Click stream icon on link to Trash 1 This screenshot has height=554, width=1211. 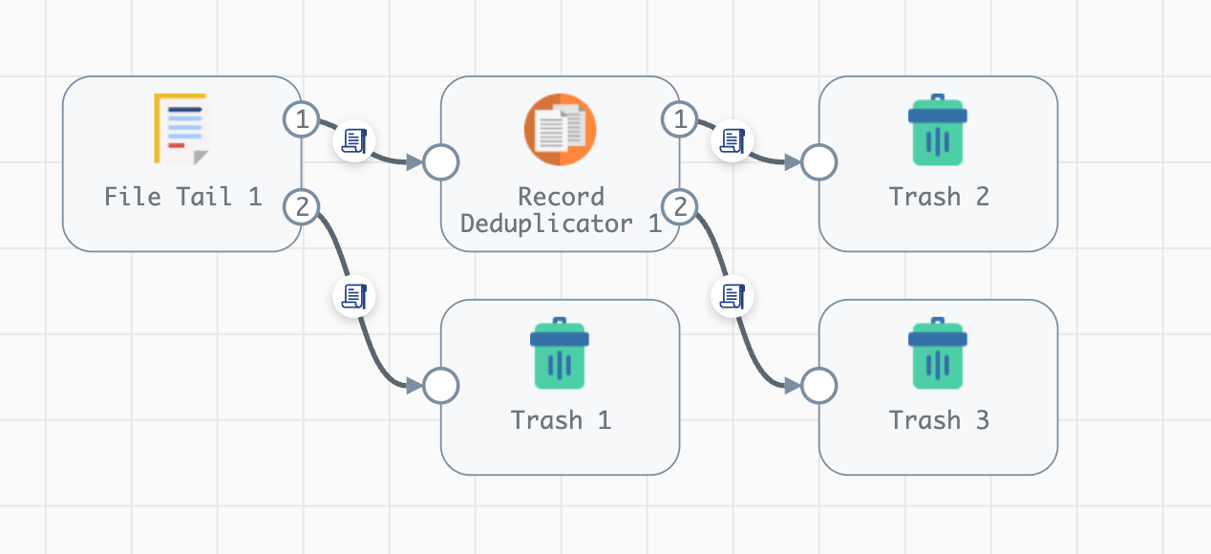pos(354,296)
